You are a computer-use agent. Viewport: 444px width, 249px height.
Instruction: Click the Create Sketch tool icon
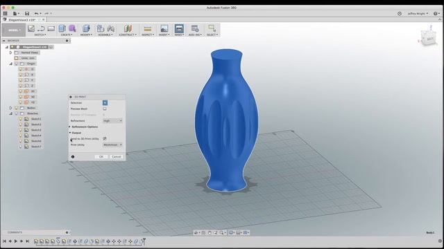(x=31, y=28)
